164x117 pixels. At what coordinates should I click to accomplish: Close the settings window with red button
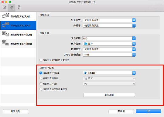point(2,2)
